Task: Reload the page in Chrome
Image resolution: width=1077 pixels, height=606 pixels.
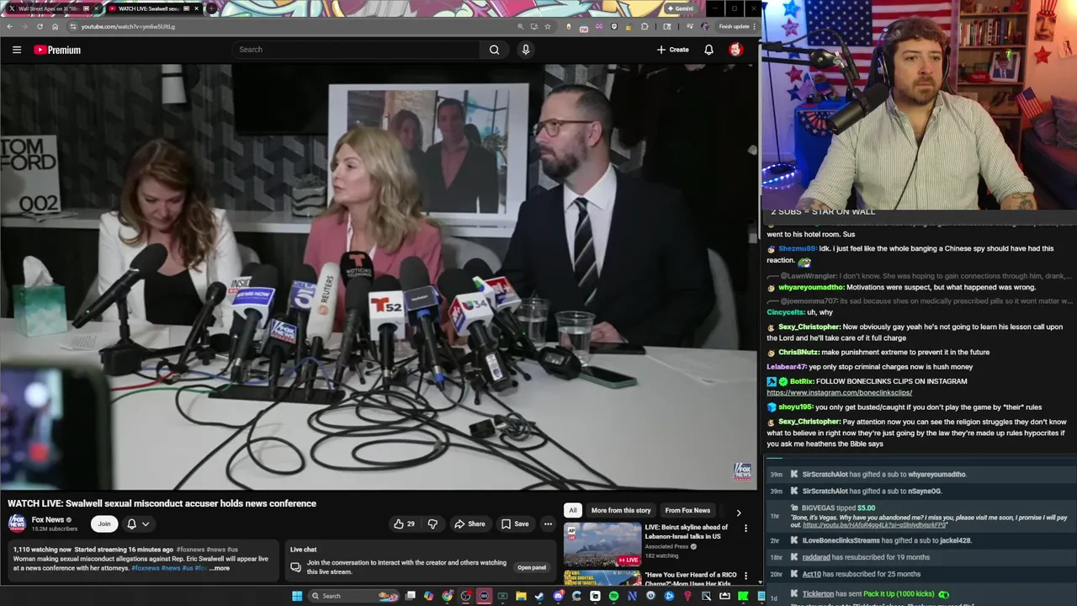Action: pyautogui.click(x=40, y=26)
